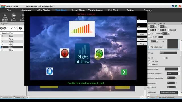Image resolution: width=182 pixels, height=102 pixels.
Task: Click the Property tab icon
Action: pos(148,97)
